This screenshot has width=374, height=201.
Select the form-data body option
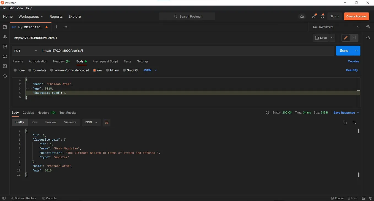pyautogui.click(x=37, y=70)
